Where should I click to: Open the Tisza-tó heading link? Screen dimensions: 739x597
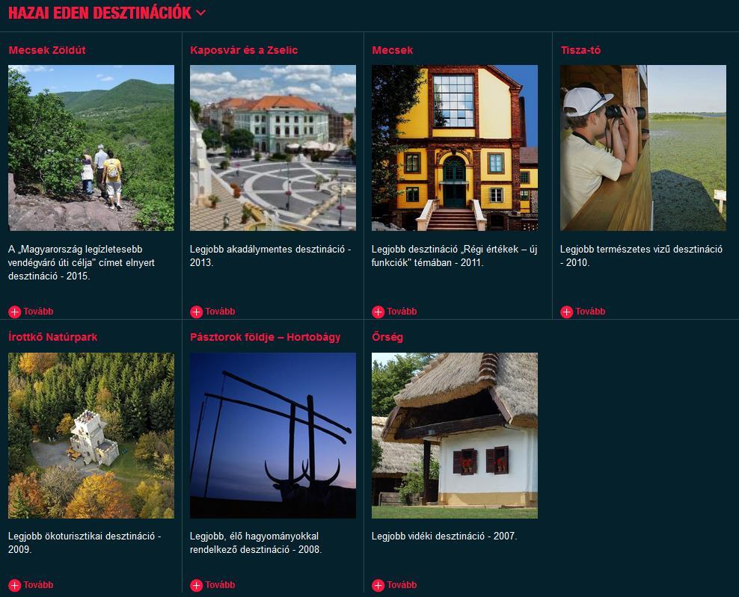(x=580, y=50)
